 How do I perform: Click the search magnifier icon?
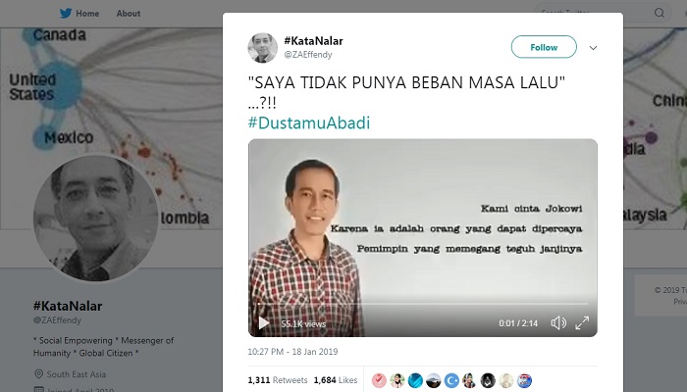(659, 13)
